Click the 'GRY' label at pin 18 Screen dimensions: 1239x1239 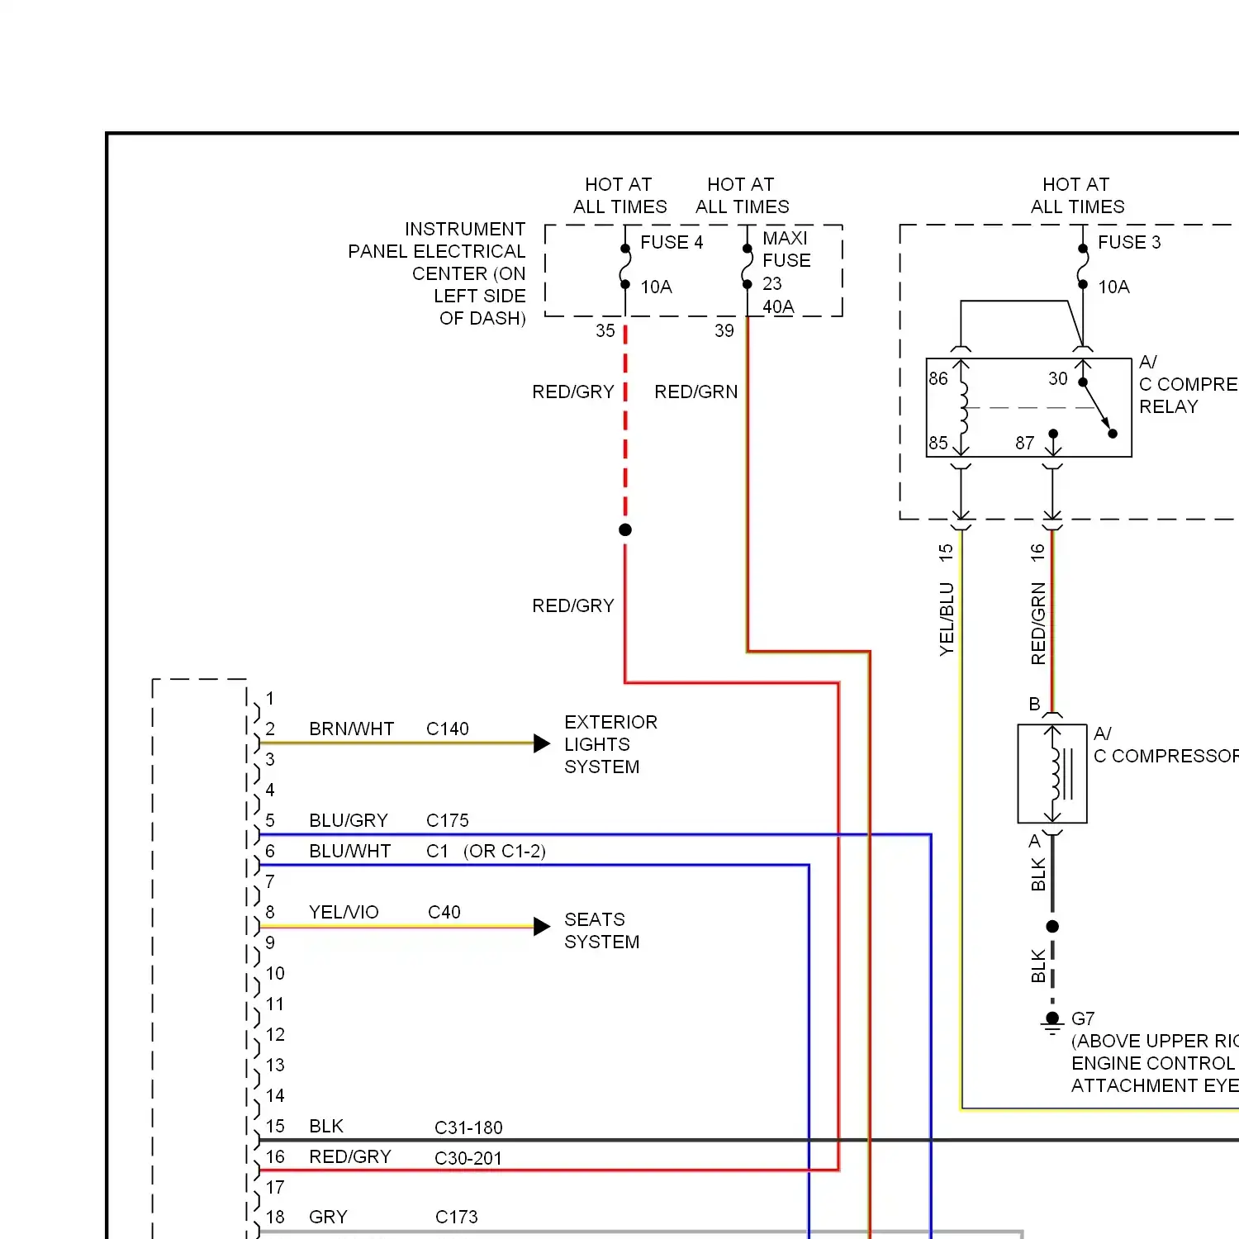point(328,1217)
